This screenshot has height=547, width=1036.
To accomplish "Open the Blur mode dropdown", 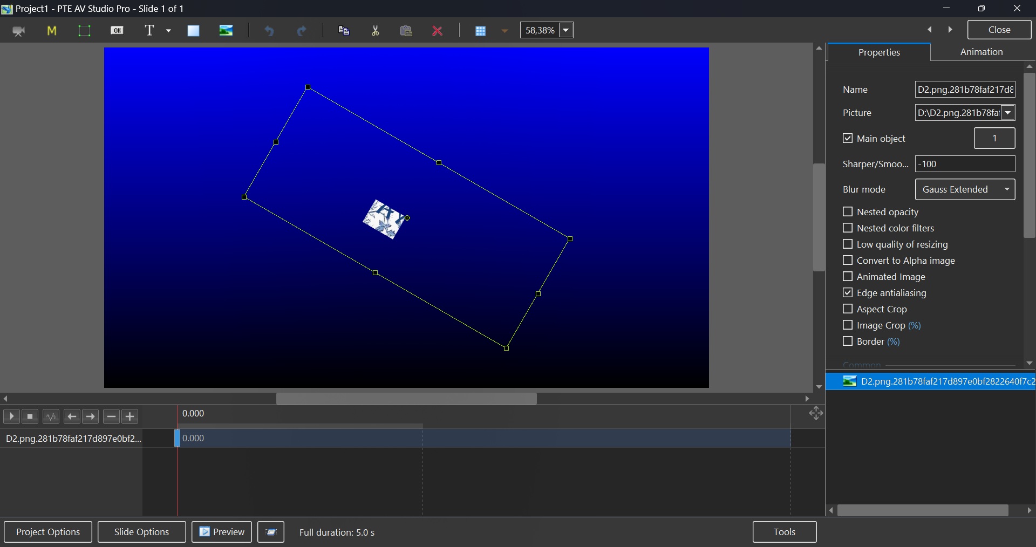I will pyautogui.click(x=965, y=189).
